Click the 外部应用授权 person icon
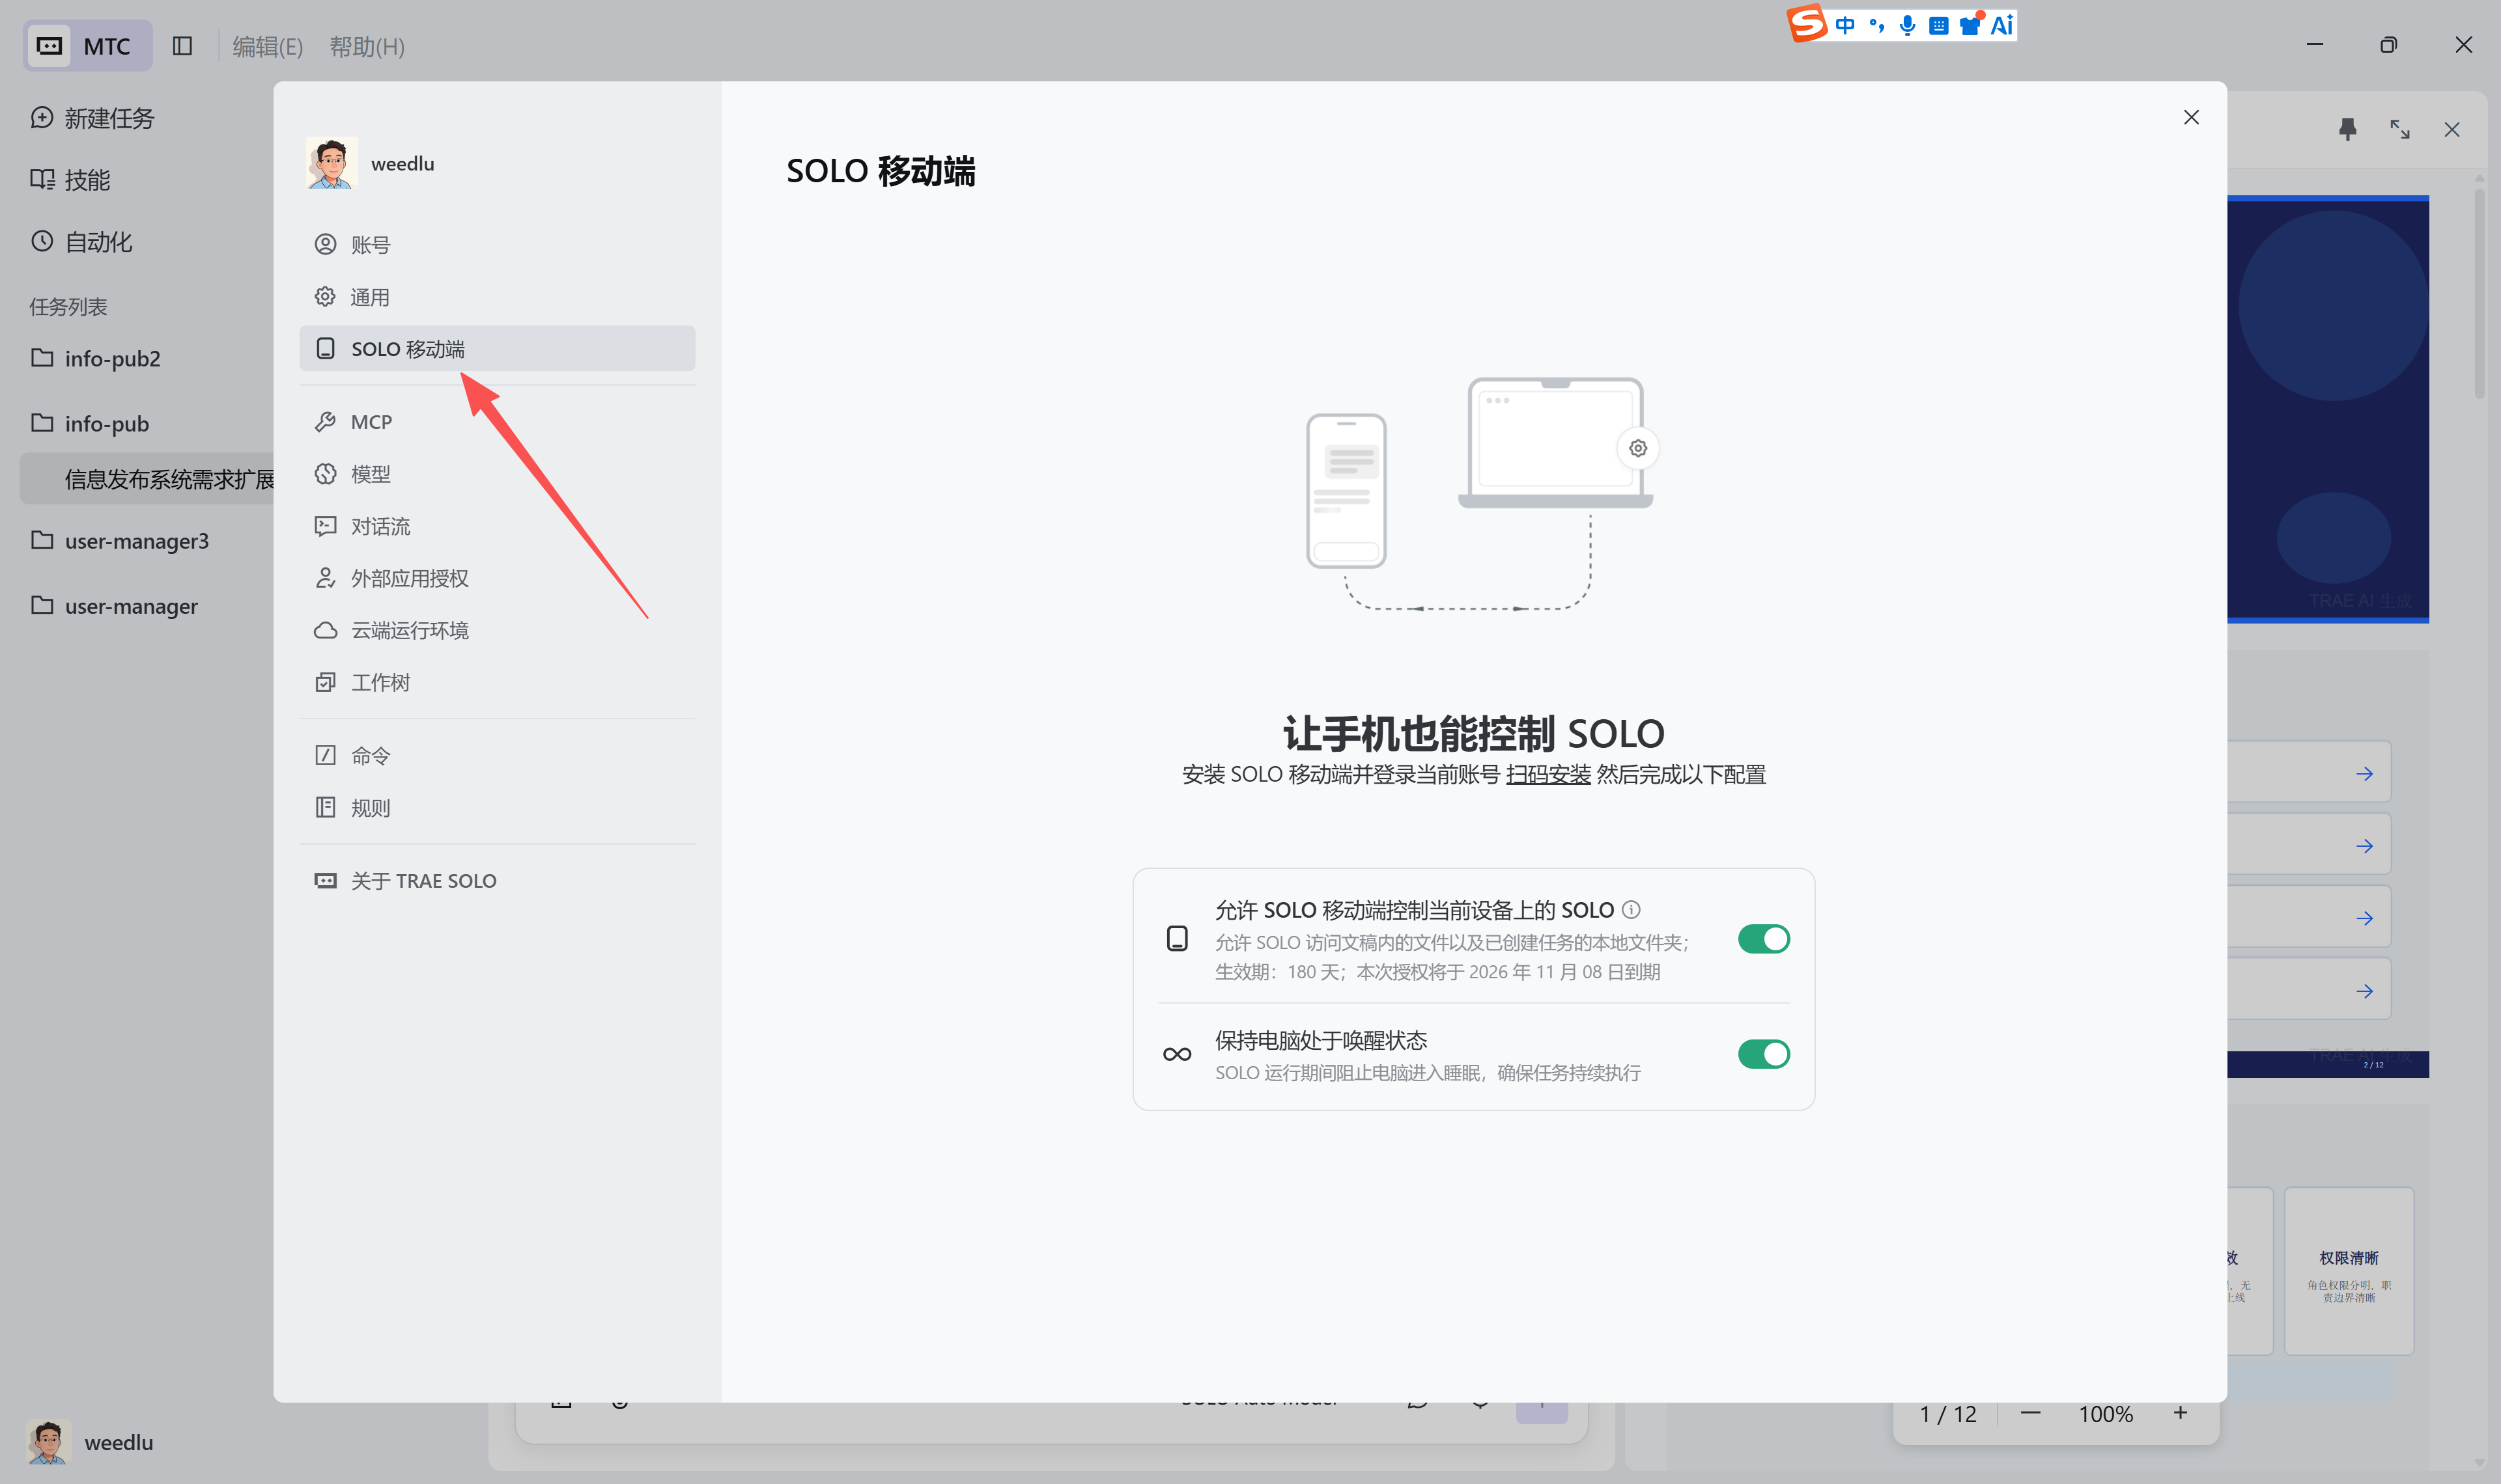2501x1484 pixels. point(325,578)
